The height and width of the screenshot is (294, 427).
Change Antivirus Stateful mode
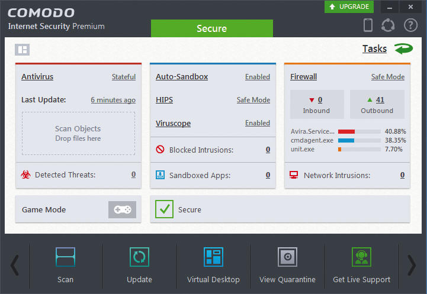(124, 77)
